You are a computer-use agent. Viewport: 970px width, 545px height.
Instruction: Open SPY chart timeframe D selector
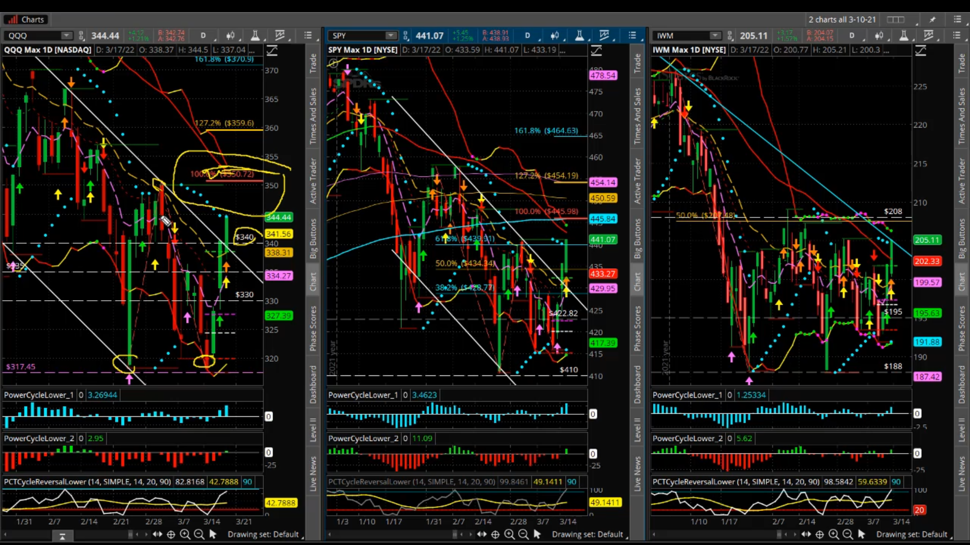527,35
